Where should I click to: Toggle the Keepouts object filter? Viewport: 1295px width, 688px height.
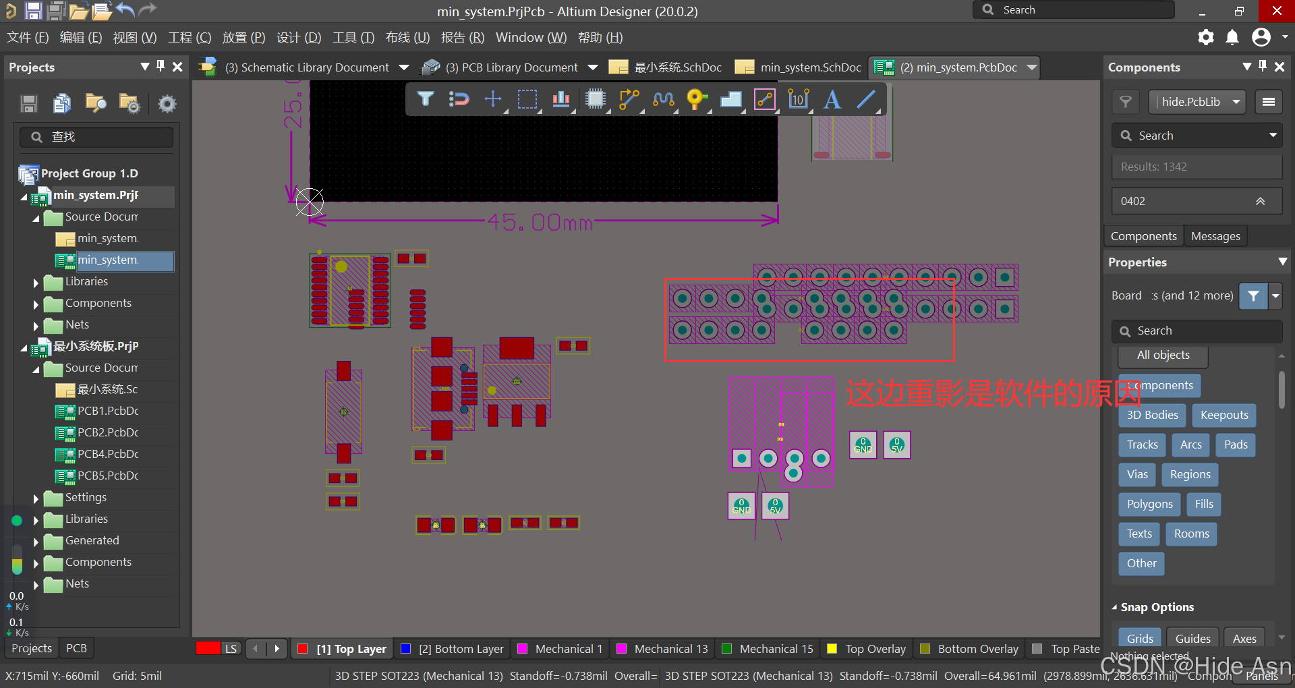click(1224, 415)
